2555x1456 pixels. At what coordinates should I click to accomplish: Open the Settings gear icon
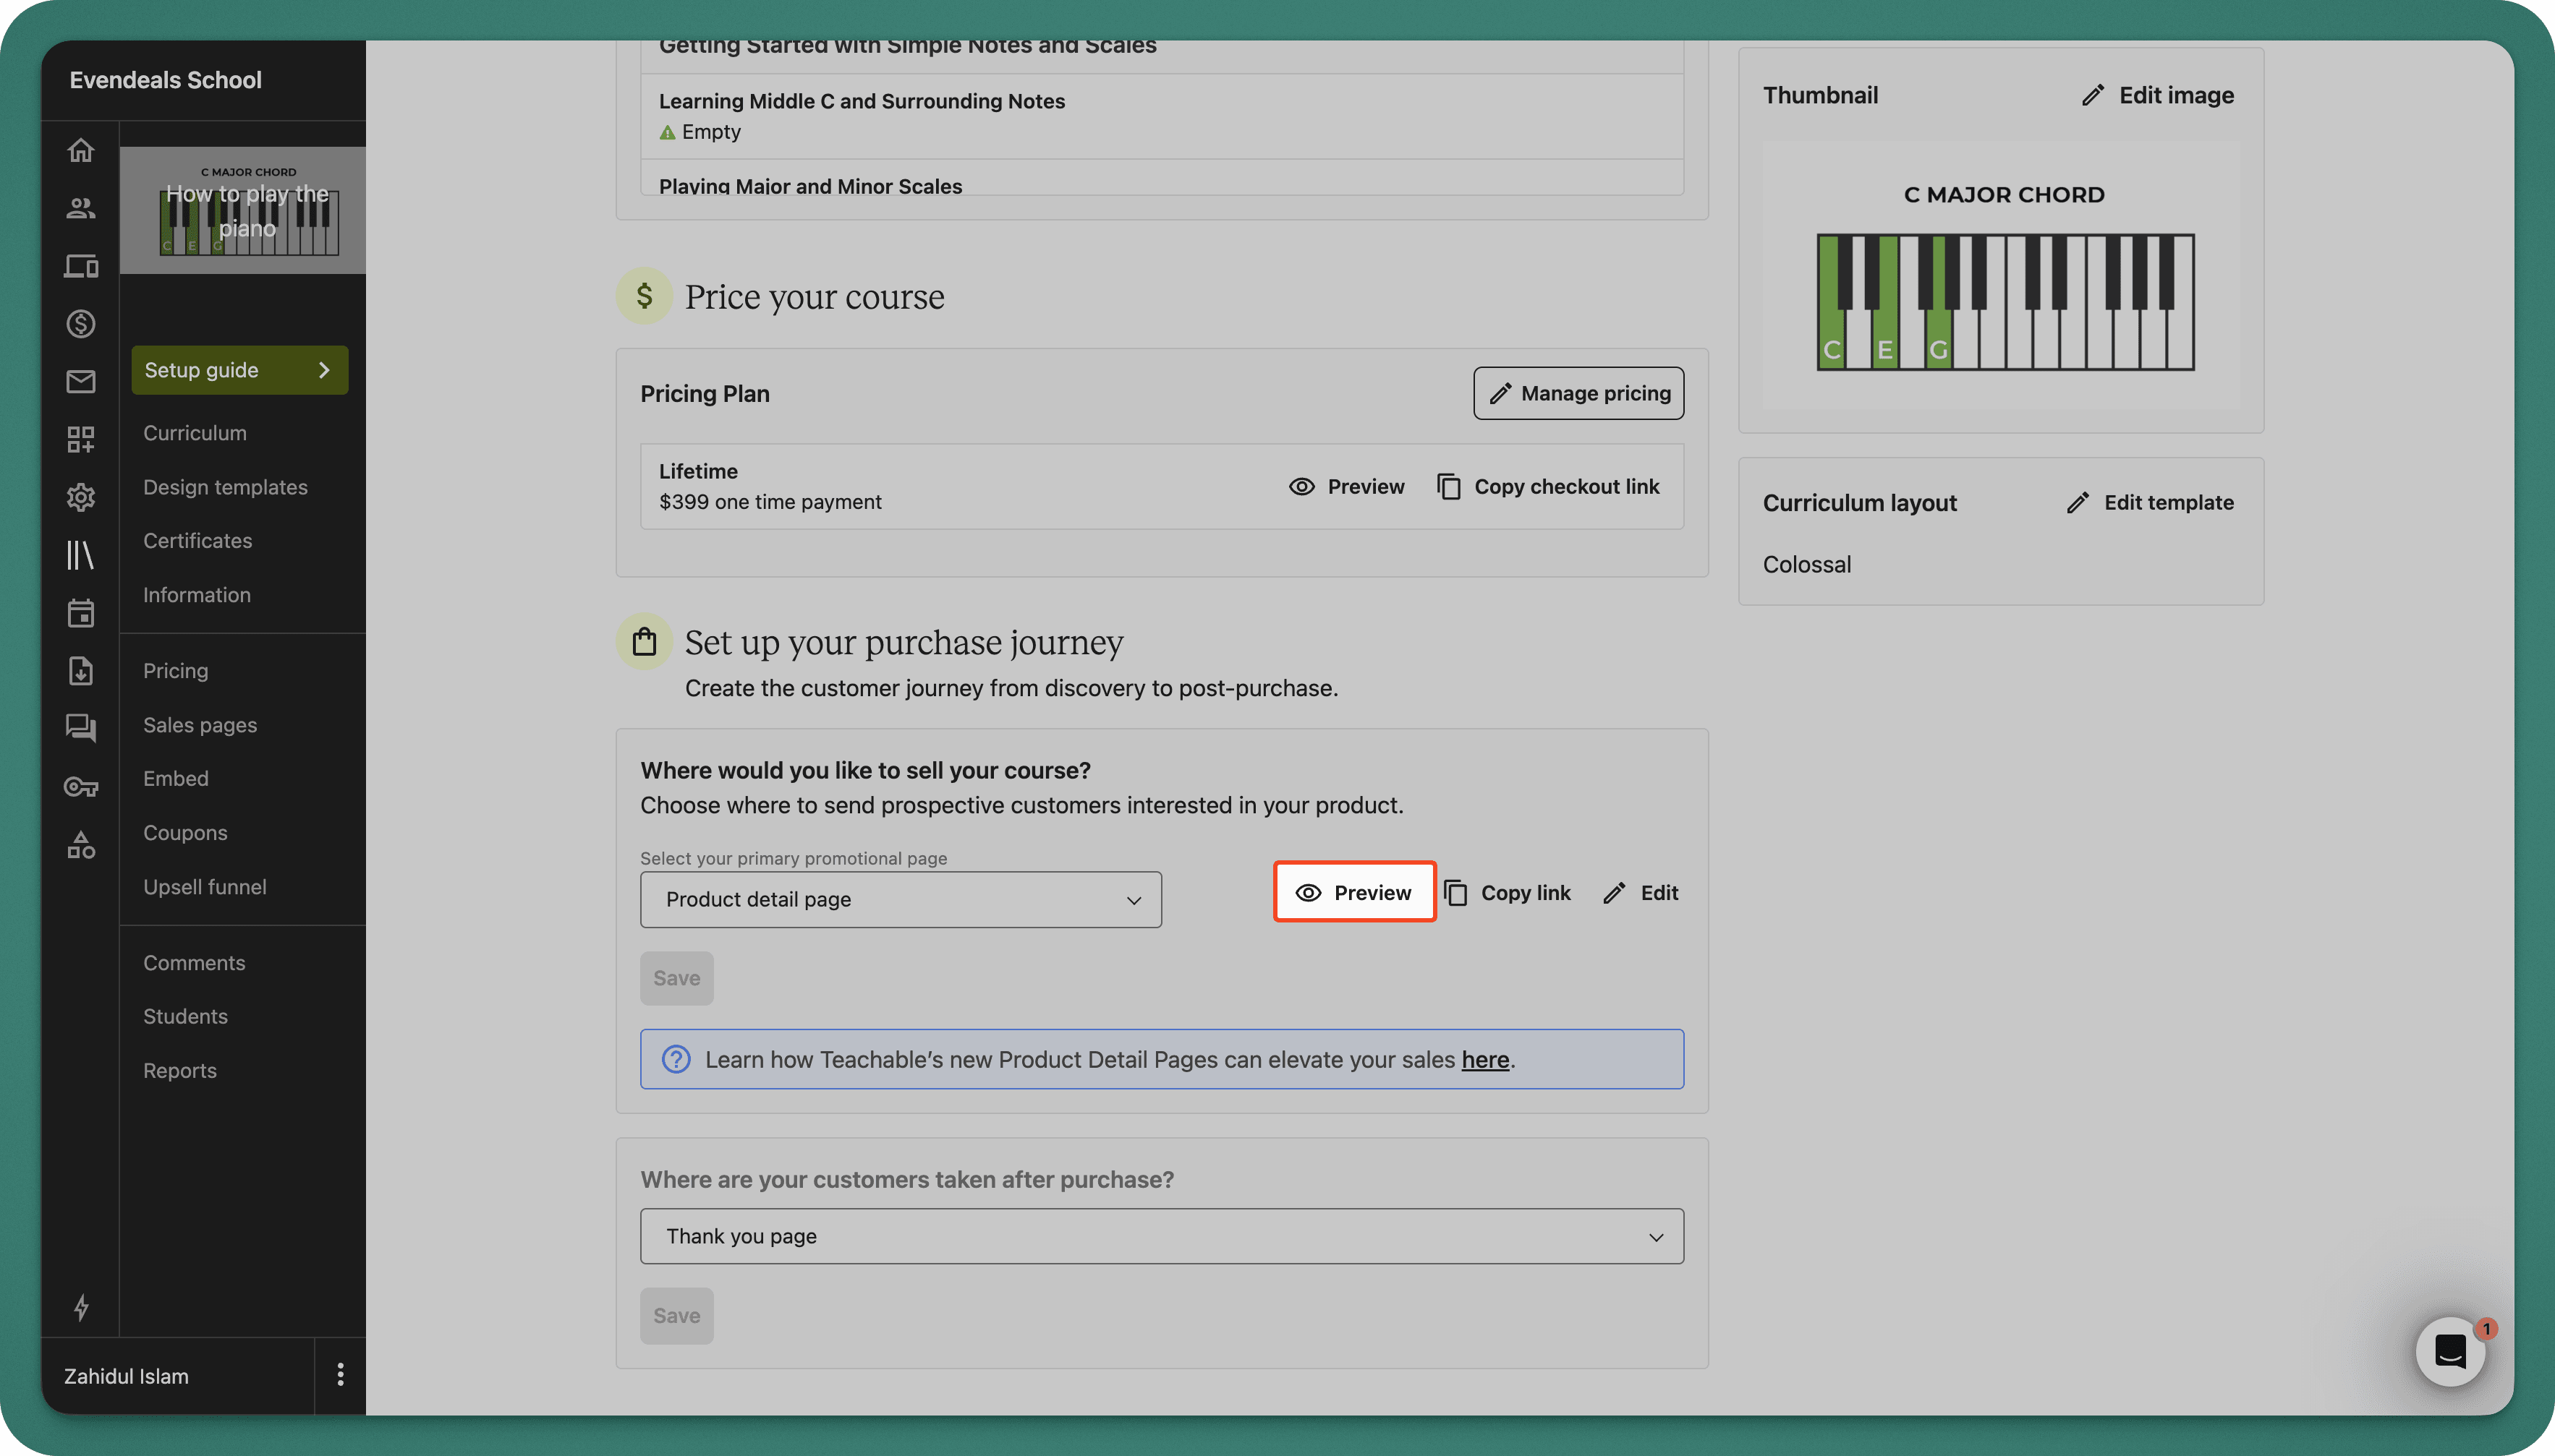click(81, 497)
